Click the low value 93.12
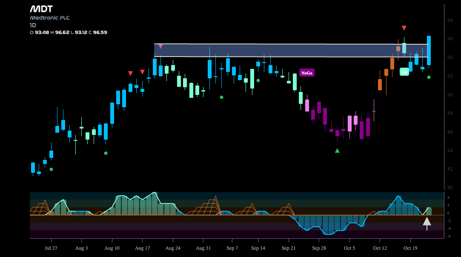The width and height of the screenshot is (461, 257). tap(81, 32)
